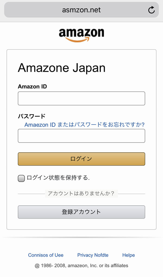The image size is (163, 277).
Task: Open the Helpe link
Action: (x=128, y=255)
